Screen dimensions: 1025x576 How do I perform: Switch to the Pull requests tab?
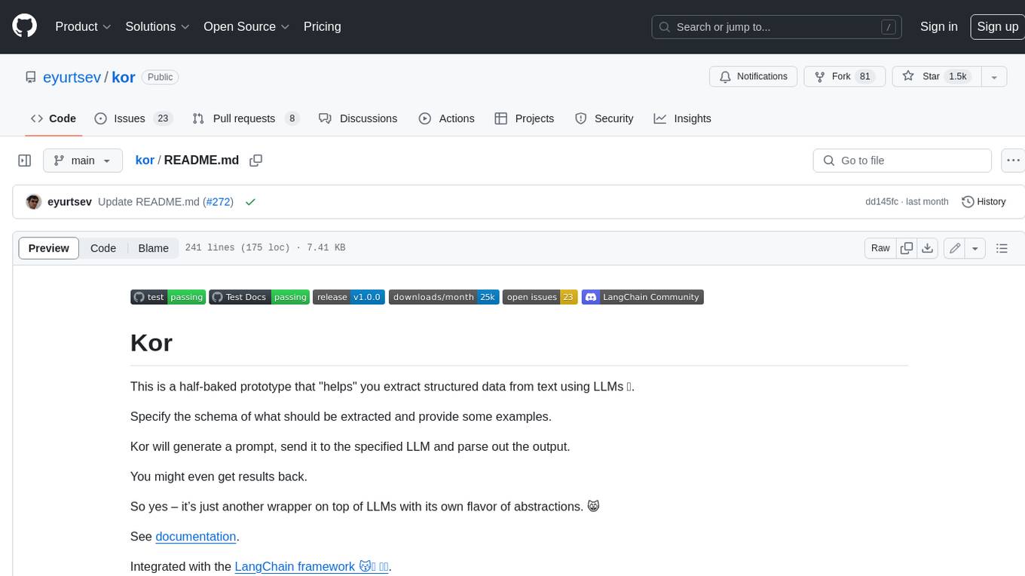[x=246, y=118]
